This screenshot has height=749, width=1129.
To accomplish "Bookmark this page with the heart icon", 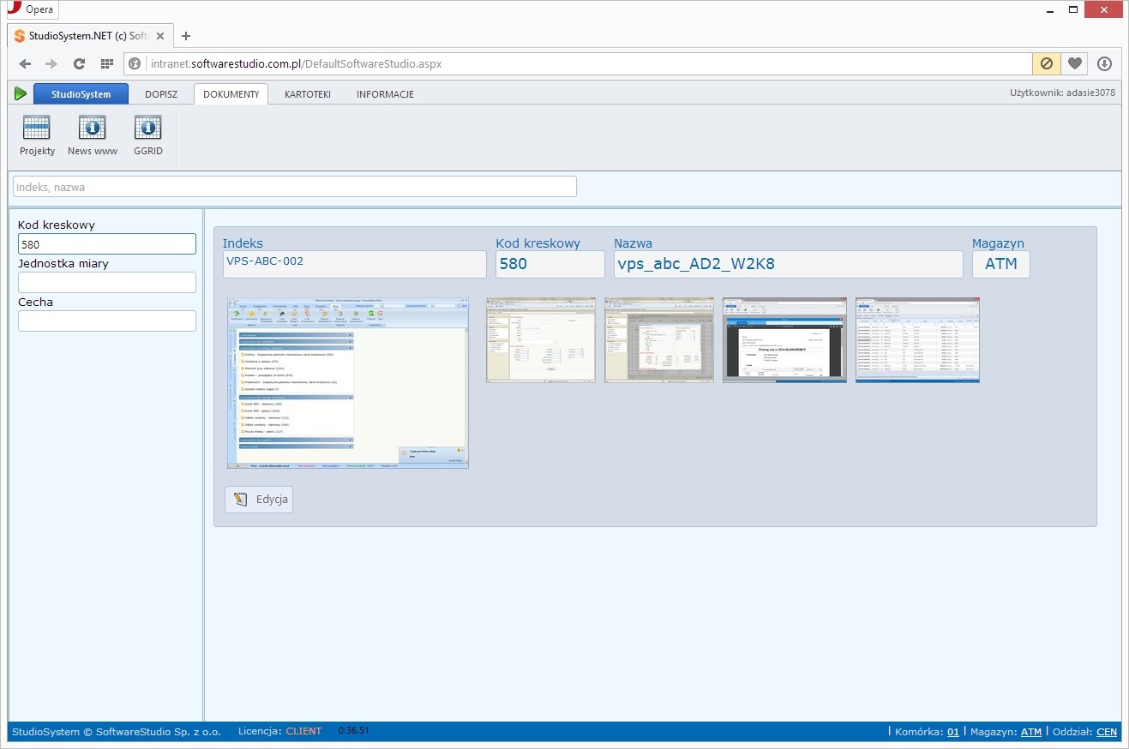I will (x=1074, y=63).
